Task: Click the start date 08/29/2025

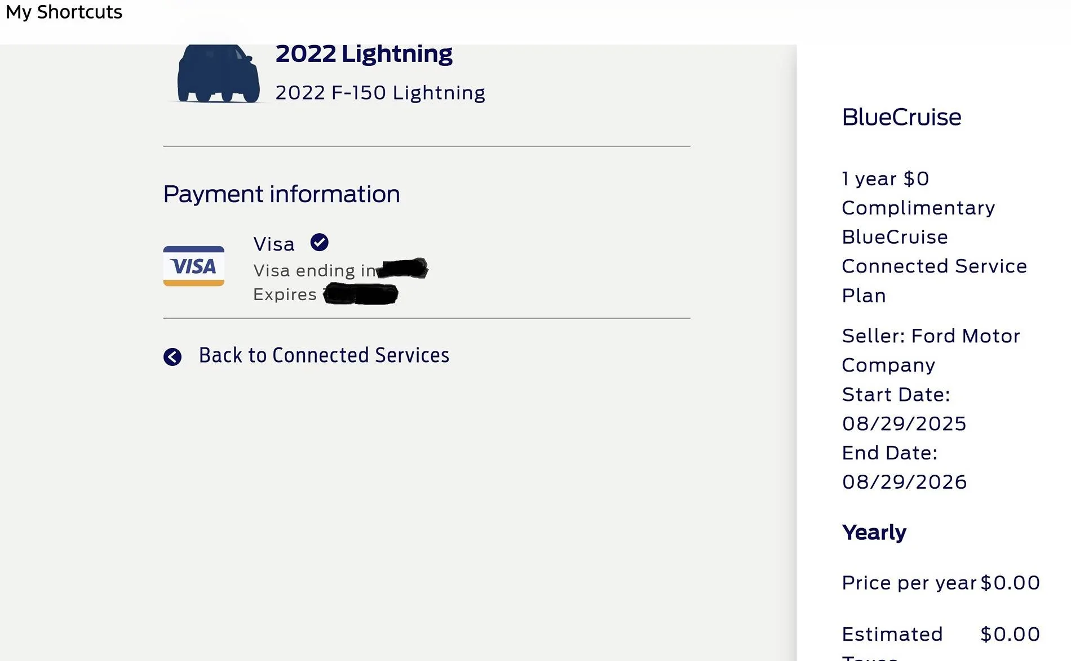Action: [x=904, y=423]
